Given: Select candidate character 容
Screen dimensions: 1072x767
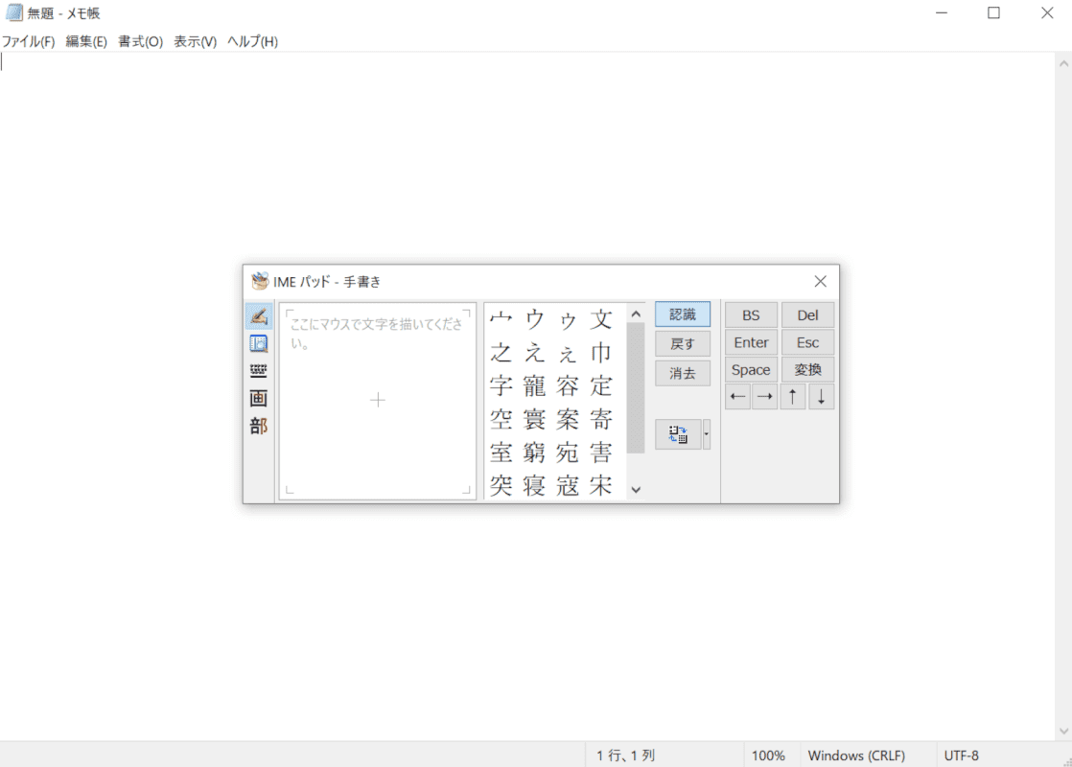Looking at the screenshot, I should 568,386.
